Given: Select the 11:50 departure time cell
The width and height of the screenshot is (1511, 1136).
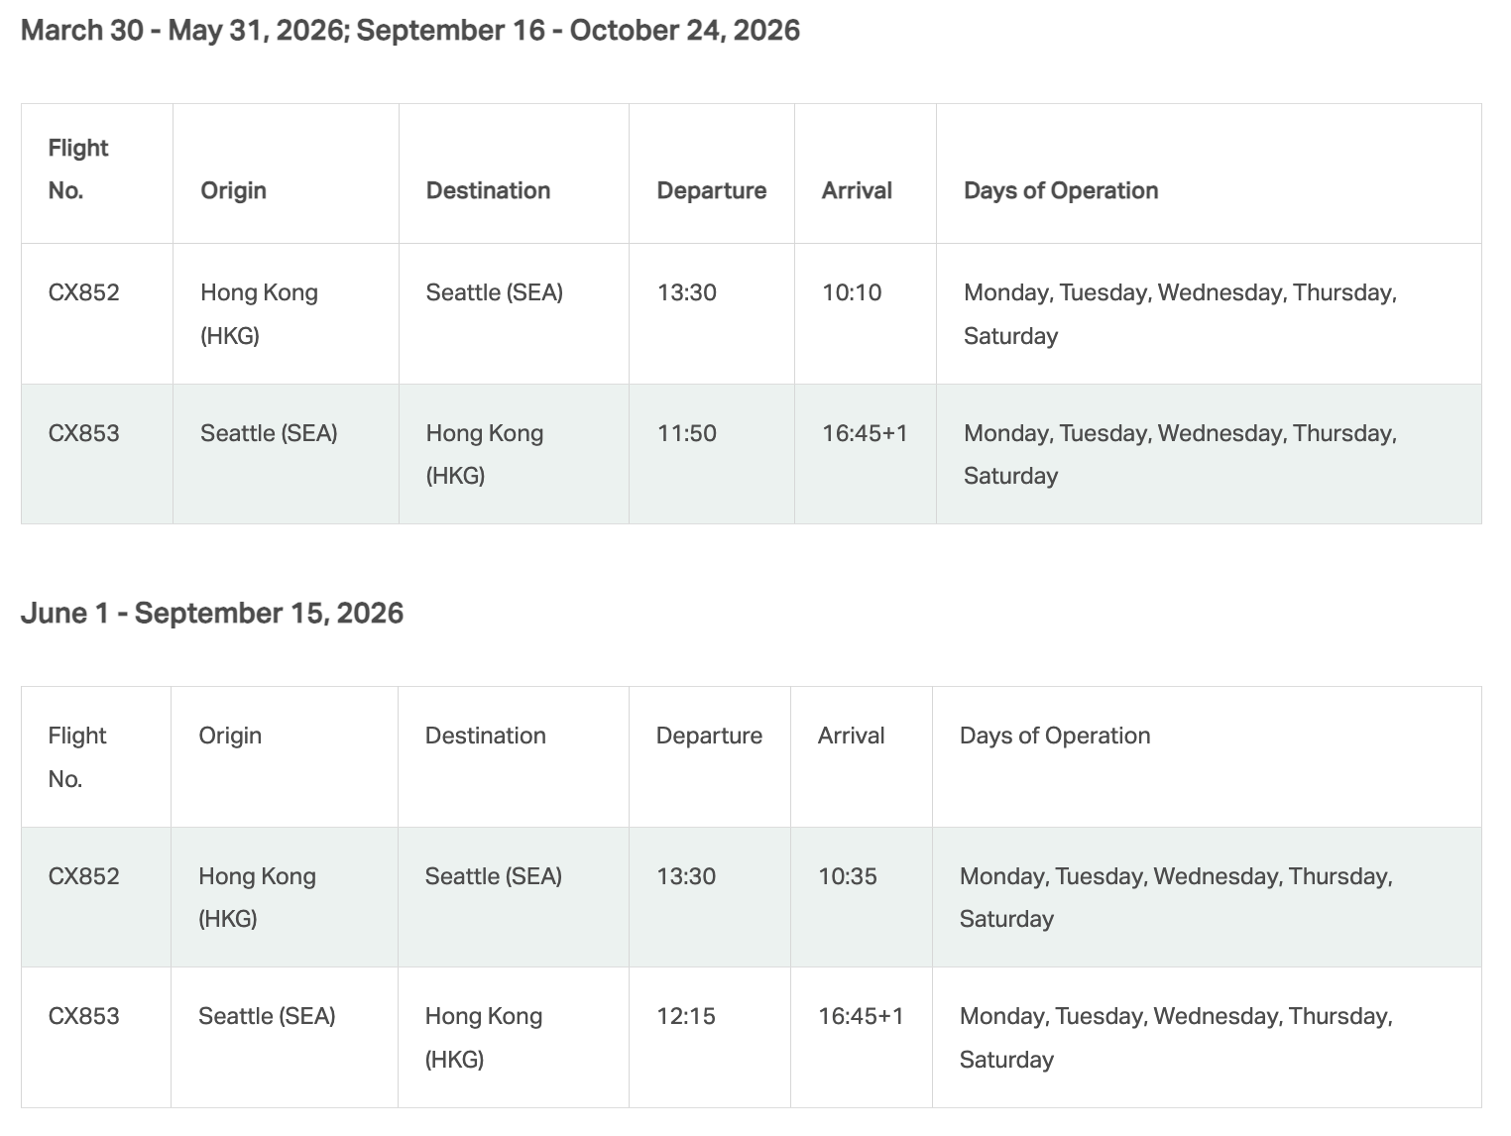Looking at the screenshot, I should [686, 433].
